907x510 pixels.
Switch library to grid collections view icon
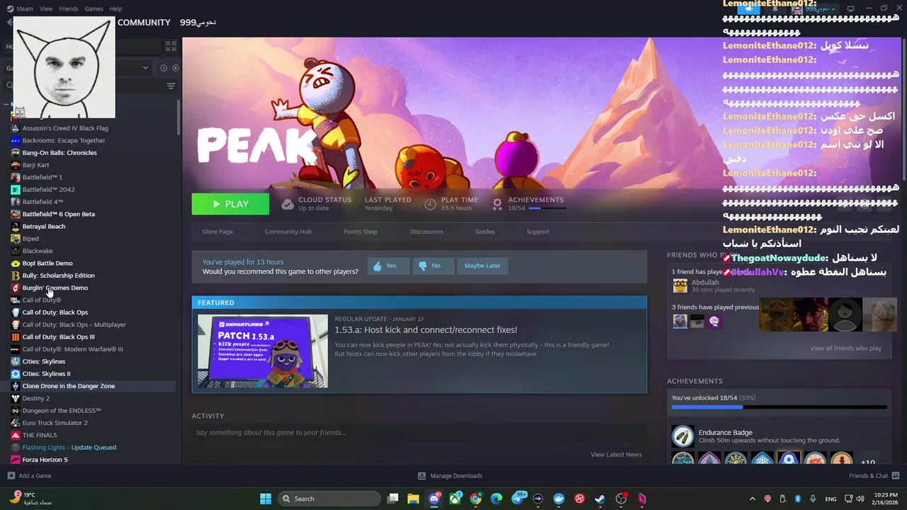point(171,46)
